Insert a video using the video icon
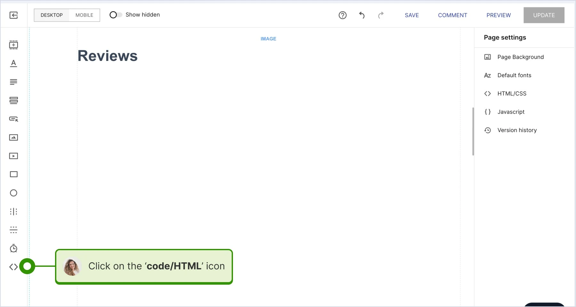This screenshot has width=576, height=307. pos(13,156)
